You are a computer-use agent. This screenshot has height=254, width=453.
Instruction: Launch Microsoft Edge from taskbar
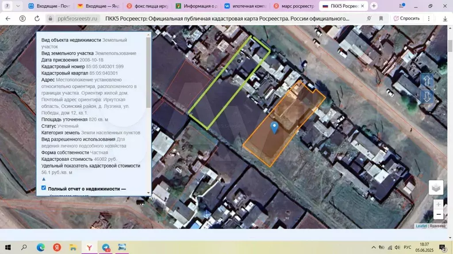41,247
